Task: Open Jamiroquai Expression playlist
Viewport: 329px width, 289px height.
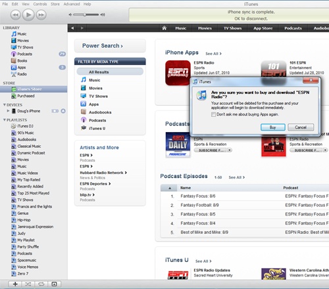Action: click(36, 227)
